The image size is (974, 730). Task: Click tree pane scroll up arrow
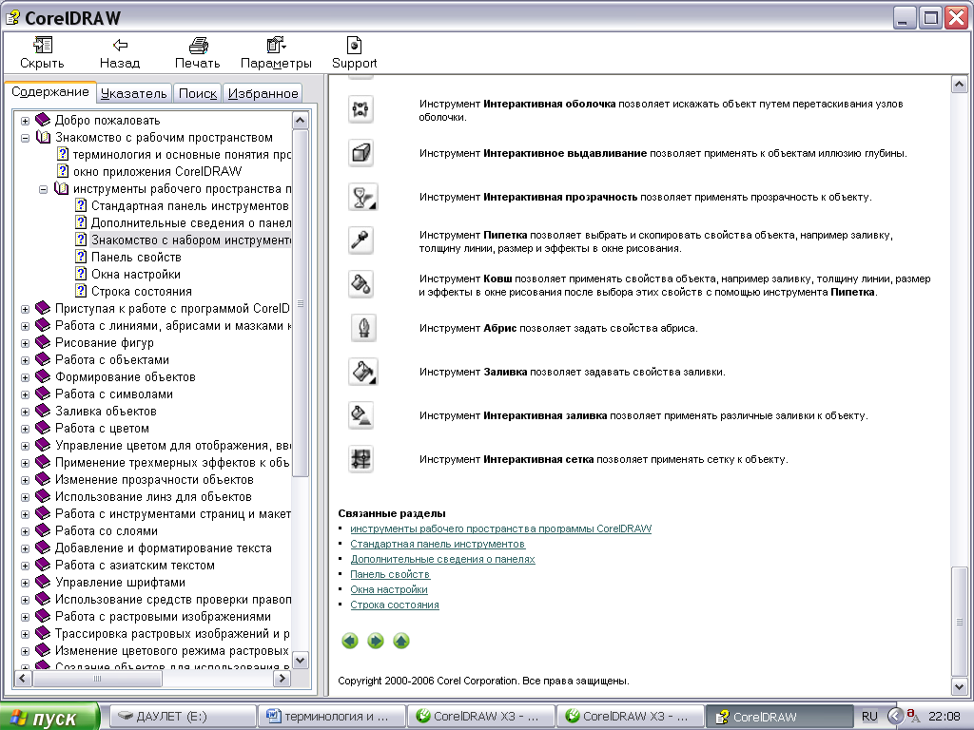[x=300, y=121]
